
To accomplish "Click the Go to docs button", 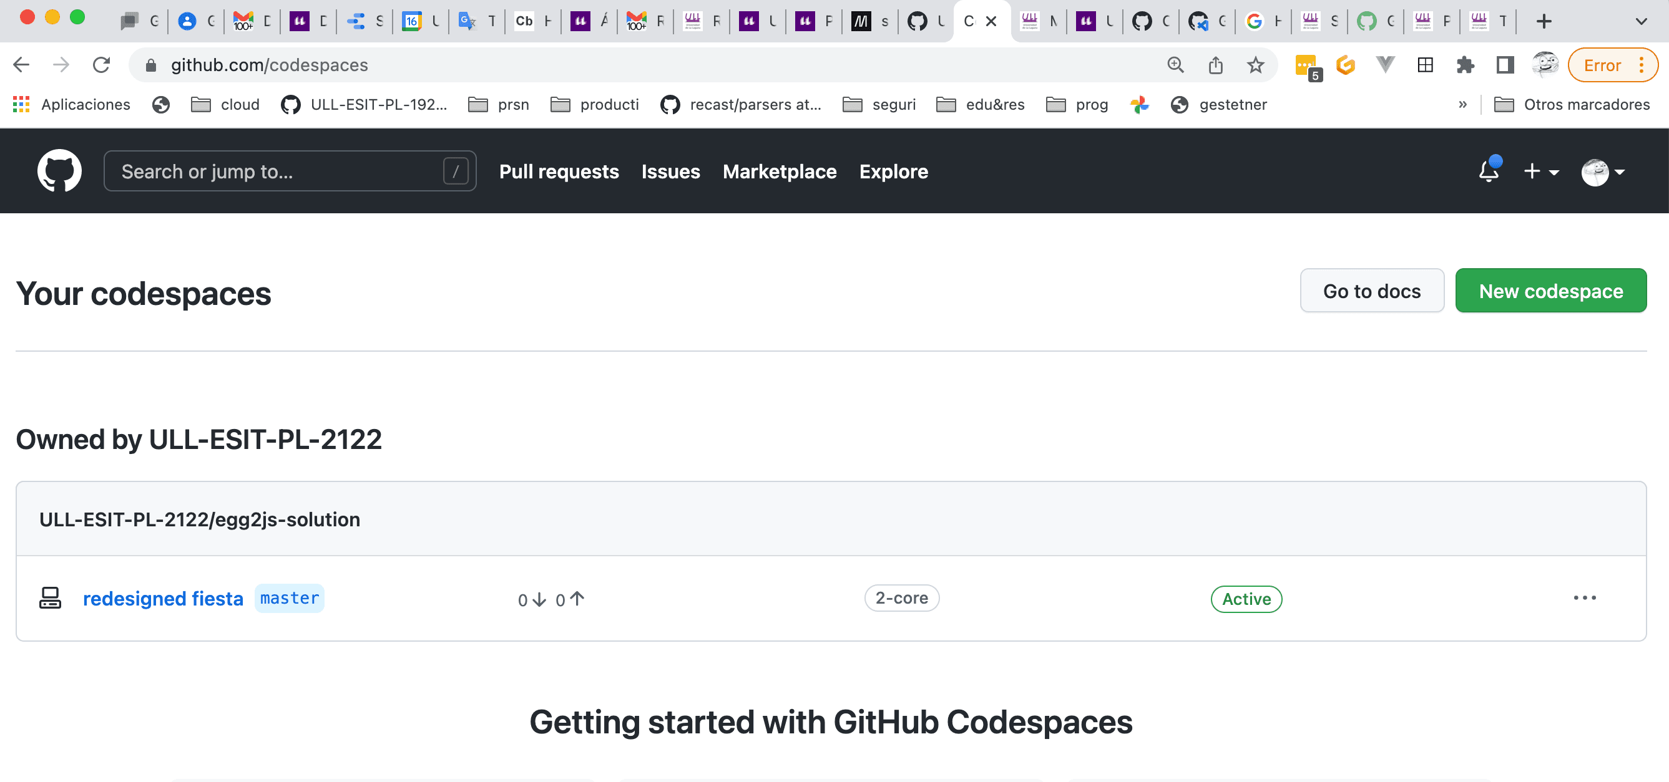I will [1371, 291].
